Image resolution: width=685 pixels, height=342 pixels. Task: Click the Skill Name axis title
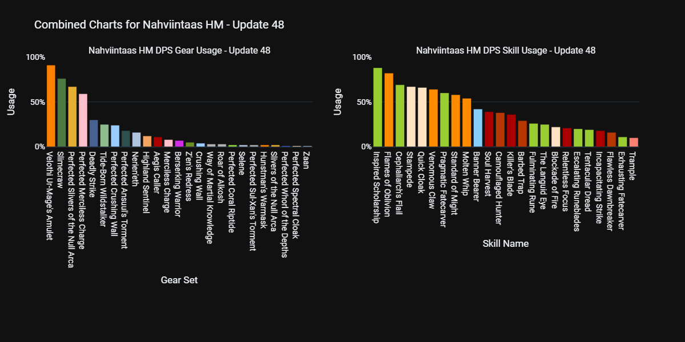(x=505, y=244)
